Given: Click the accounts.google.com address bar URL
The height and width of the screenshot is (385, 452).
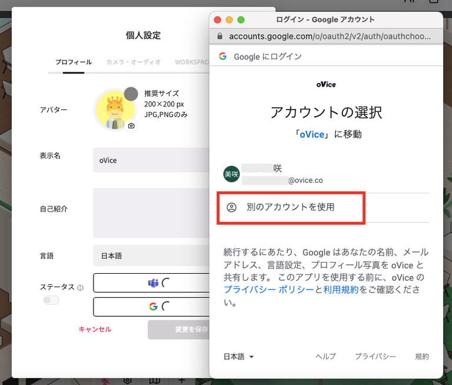Looking at the screenshot, I should pos(330,36).
